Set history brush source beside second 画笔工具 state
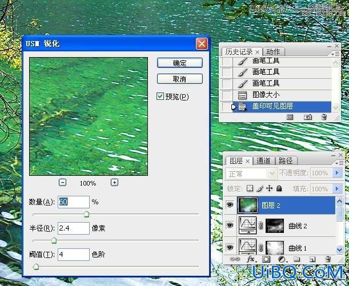Image resolution: width=349 pixels, height=286 pixels. point(227,72)
